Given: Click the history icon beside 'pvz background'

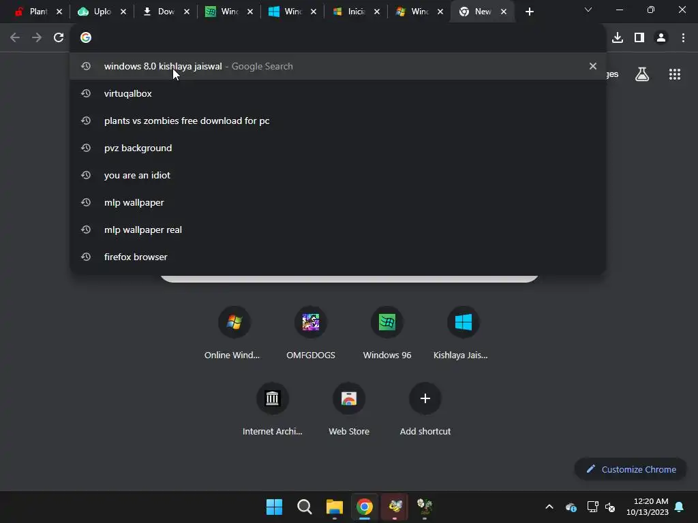Looking at the screenshot, I should point(85,148).
